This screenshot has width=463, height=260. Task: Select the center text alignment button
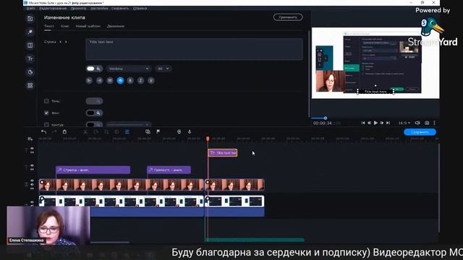(x=100, y=80)
